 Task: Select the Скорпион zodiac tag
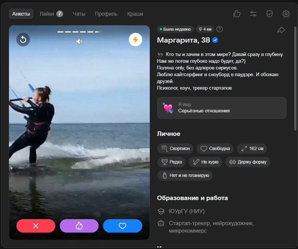click(176, 149)
